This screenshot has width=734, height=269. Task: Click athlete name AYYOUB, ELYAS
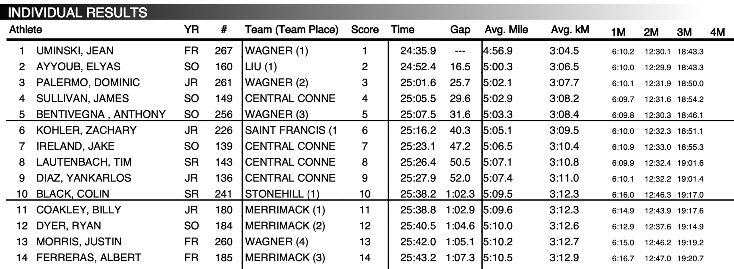pyautogui.click(x=78, y=67)
